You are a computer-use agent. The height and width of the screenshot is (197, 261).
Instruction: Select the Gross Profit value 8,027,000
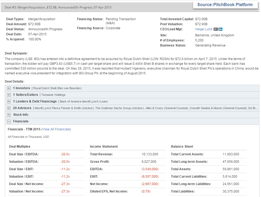point(149,162)
